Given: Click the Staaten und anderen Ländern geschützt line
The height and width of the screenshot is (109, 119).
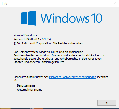Looking at the screenshot, I should (x=39, y=62).
